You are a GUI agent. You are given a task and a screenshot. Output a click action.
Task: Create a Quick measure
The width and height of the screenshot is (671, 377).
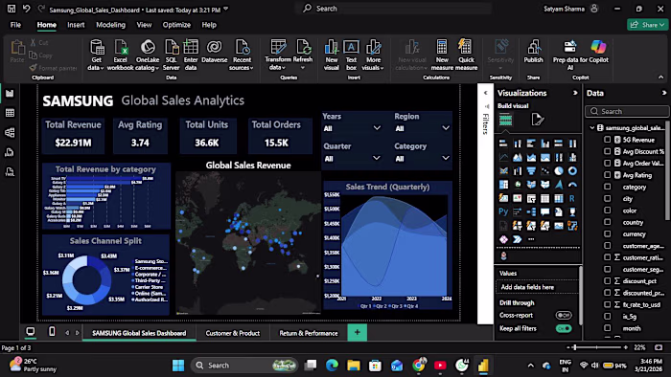(466, 55)
